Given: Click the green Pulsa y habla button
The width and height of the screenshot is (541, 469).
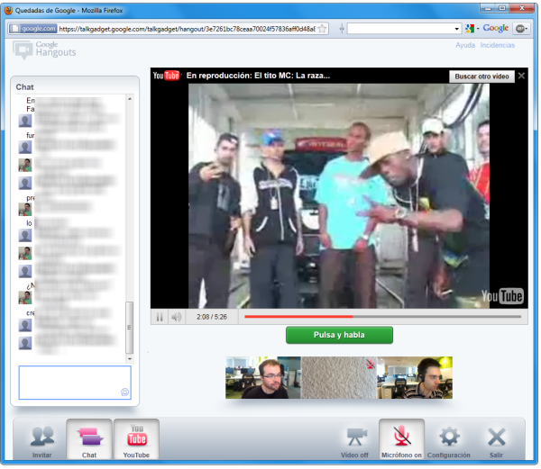Looking at the screenshot, I should [x=339, y=335].
